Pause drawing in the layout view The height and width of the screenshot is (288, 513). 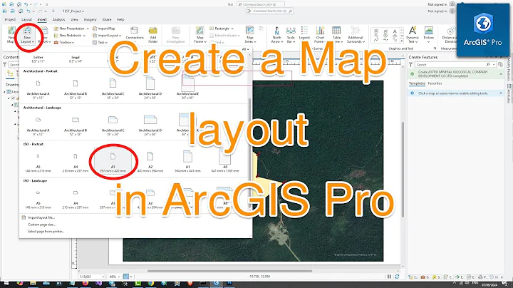pyautogui.click(x=389, y=277)
